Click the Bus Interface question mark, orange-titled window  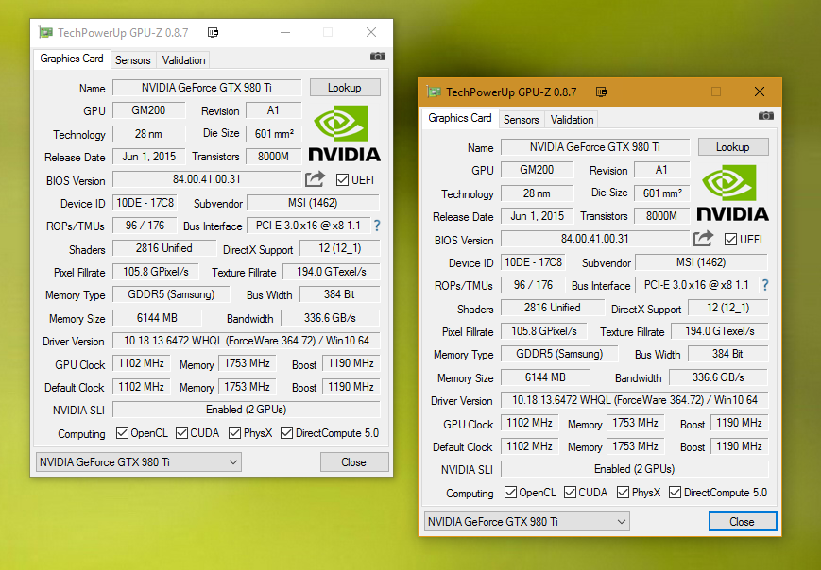point(765,285)
